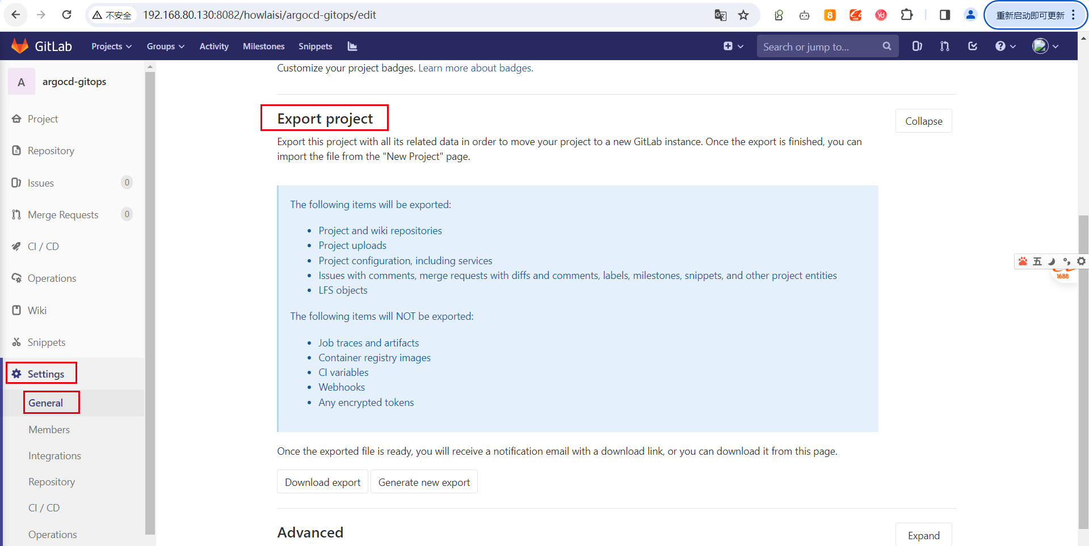Expand the Advanced settings section

click(923, 535)
